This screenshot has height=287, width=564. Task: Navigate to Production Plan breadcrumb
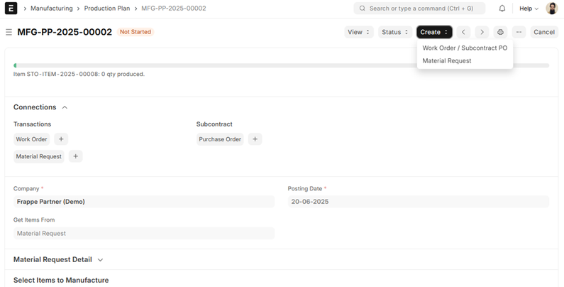(106, 9)
